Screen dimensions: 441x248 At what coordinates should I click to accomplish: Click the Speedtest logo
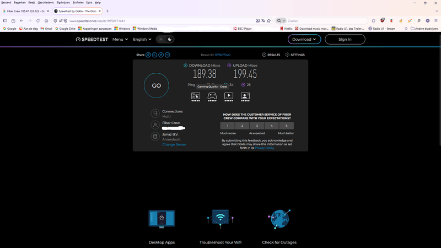pos(92,39)
